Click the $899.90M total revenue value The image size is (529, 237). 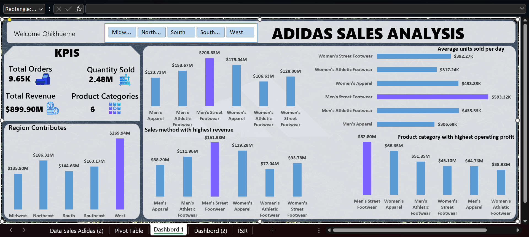point(24,109)
